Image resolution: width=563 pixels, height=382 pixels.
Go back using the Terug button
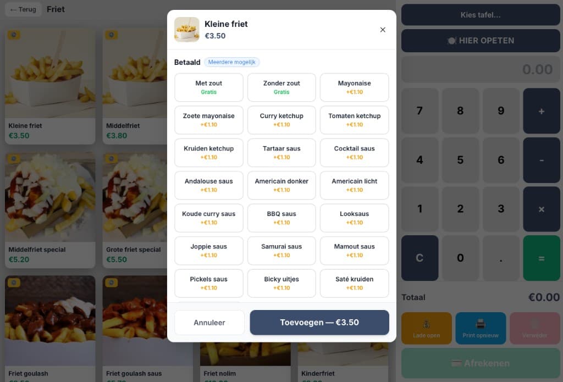point(23,9)
